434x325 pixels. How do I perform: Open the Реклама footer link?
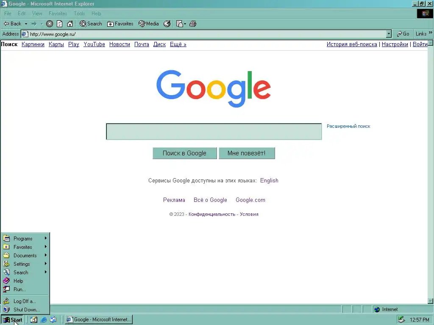pos(174,200)
